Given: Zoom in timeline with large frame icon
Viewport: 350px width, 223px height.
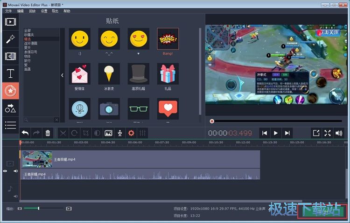Looking at the screenshot, I should click(x=69, y=209).
